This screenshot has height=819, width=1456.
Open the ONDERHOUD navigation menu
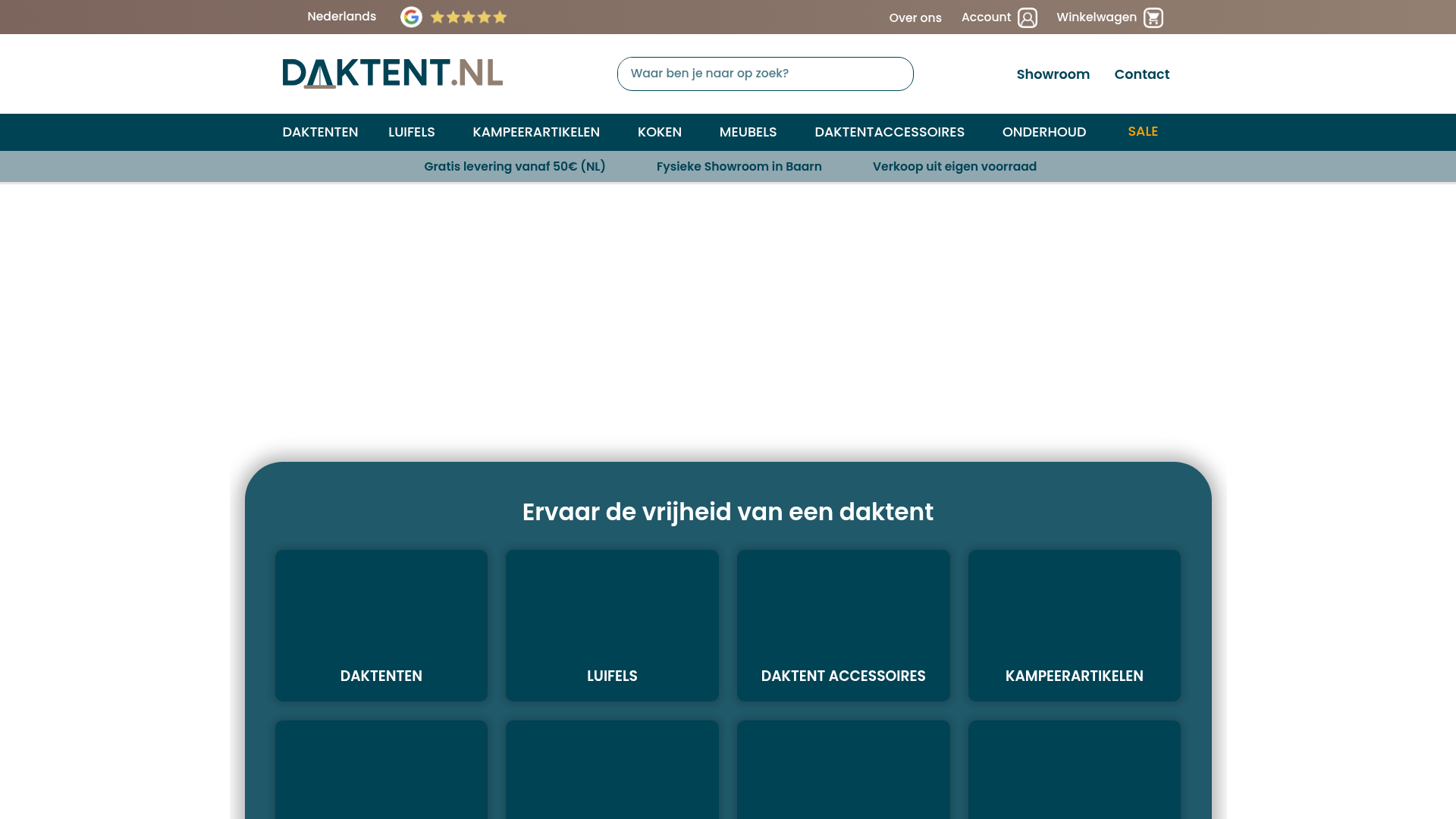pyautogui.click(x=1044, y=132)
